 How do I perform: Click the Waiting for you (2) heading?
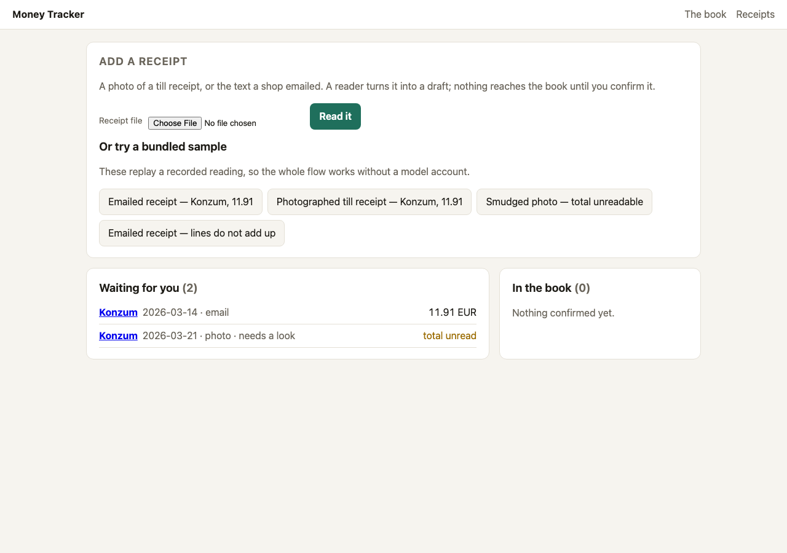point(148,288)
